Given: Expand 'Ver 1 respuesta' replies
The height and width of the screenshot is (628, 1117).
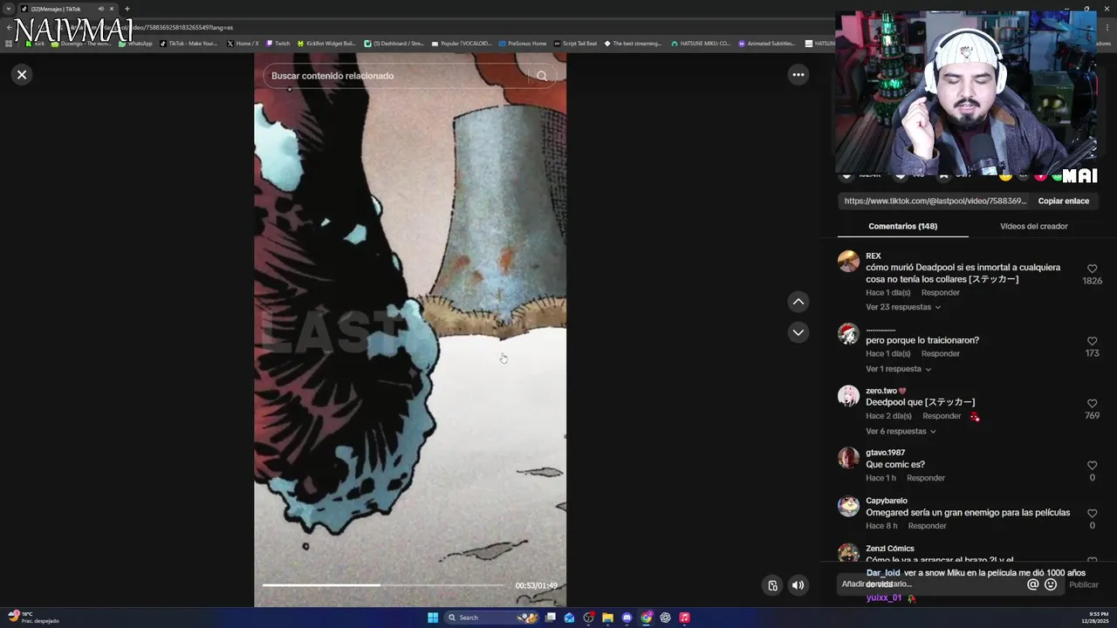Looking at the screenshot, I should (x=898, y=369).
